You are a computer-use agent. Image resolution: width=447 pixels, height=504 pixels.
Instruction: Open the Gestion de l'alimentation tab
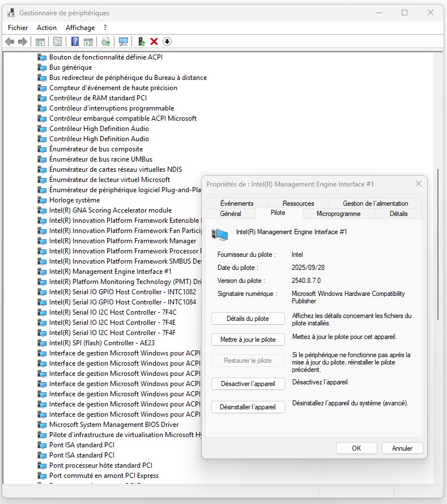click(375, 204)
